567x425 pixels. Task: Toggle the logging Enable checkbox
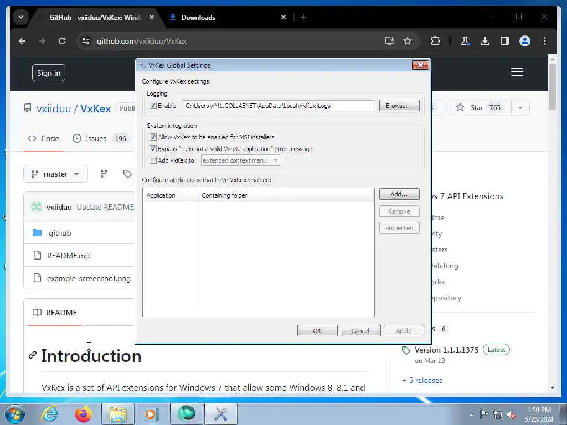point(153,106)
